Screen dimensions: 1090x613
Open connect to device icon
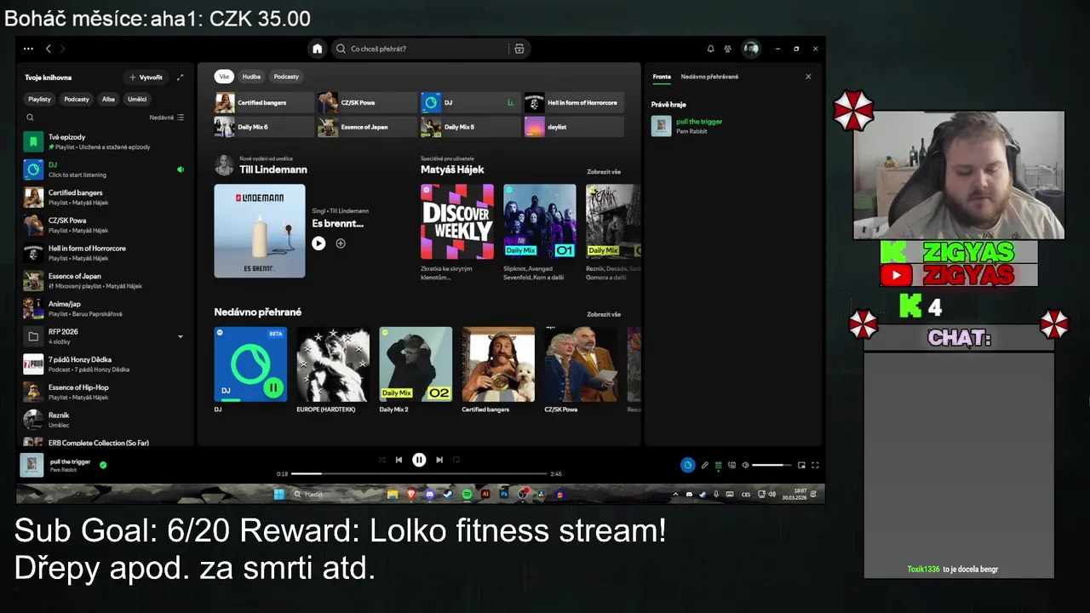tap(731, 465)
